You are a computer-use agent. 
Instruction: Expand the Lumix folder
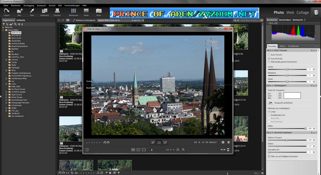[x=7, y=84]
